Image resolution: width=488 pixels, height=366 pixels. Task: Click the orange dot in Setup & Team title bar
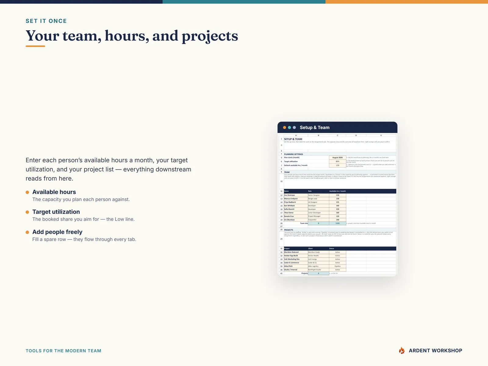[285, 127]
